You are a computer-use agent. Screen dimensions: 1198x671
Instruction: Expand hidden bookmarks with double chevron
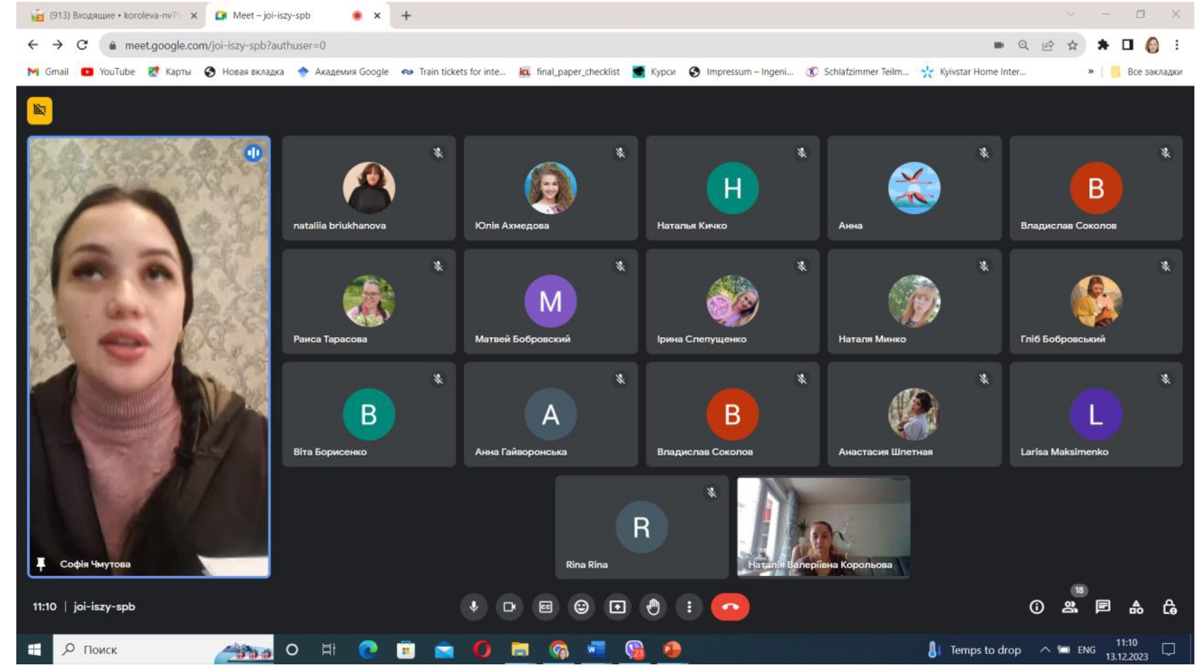pos(1090,72)
